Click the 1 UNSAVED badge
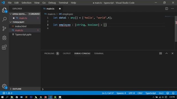 coord(34,14)
